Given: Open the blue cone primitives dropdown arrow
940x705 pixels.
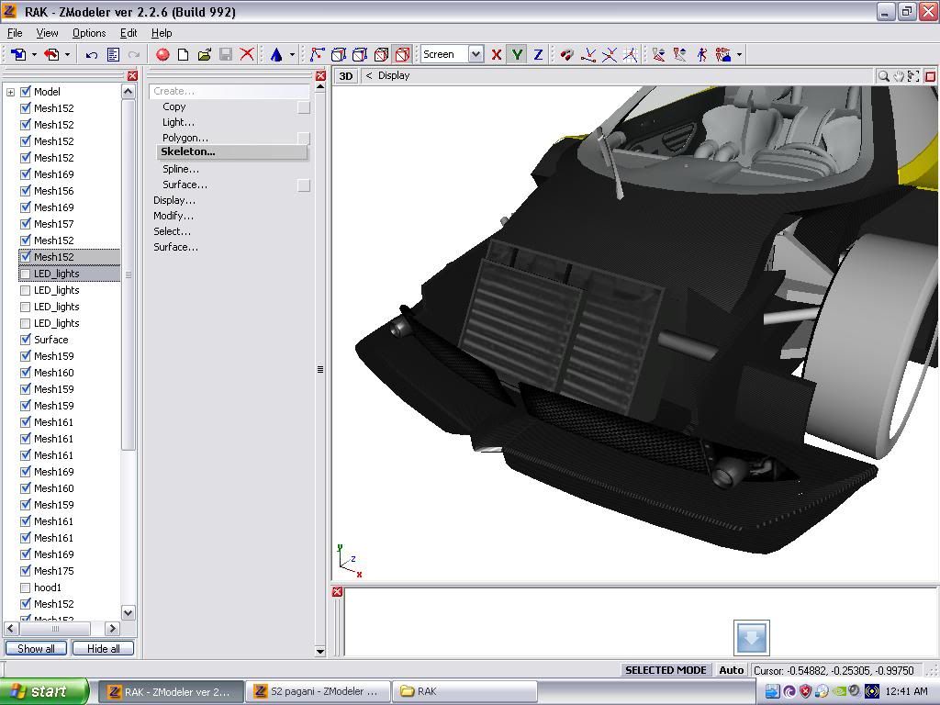Looking at the screenshot, I should pos(292,55).
